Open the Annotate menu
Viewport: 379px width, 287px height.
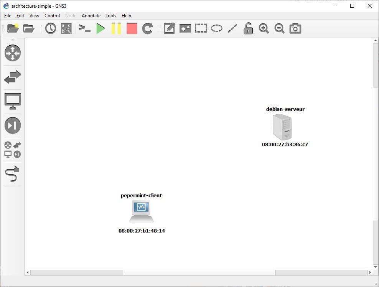pyautogui.click(x=91, y=16)
